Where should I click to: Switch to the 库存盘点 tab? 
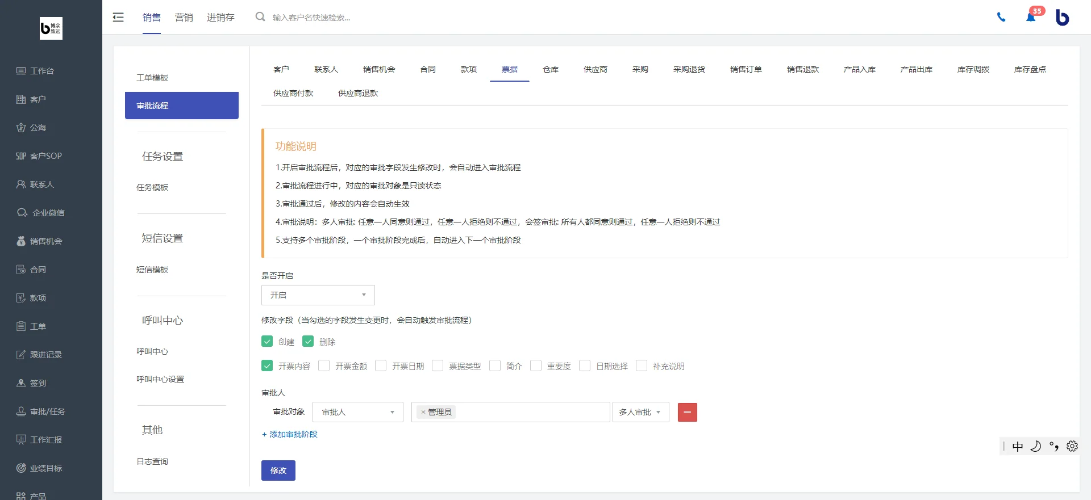[1030, 69]
